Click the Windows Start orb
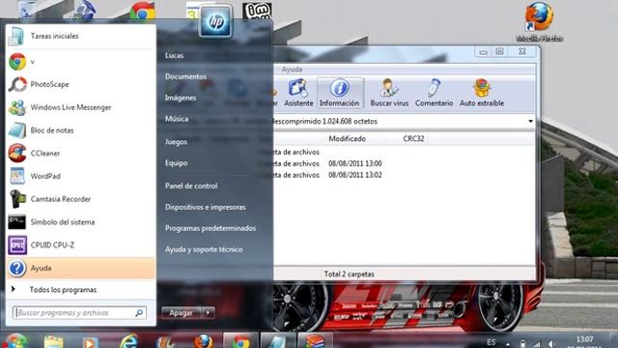Viewport: 618px width, 348px height. click(15, 341)
